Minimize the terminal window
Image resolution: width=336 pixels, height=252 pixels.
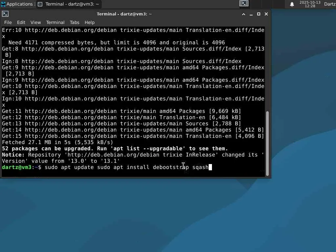click(251, 14)
